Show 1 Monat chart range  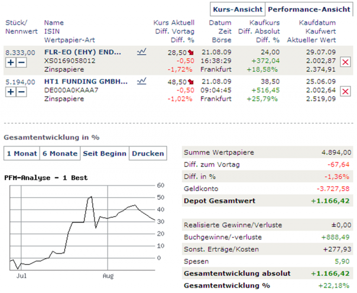[x=20, y=154]
